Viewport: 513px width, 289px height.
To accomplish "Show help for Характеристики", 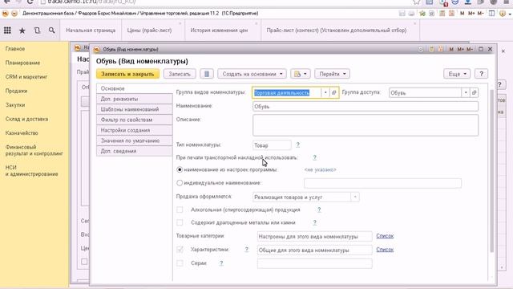I will [247, 250].
